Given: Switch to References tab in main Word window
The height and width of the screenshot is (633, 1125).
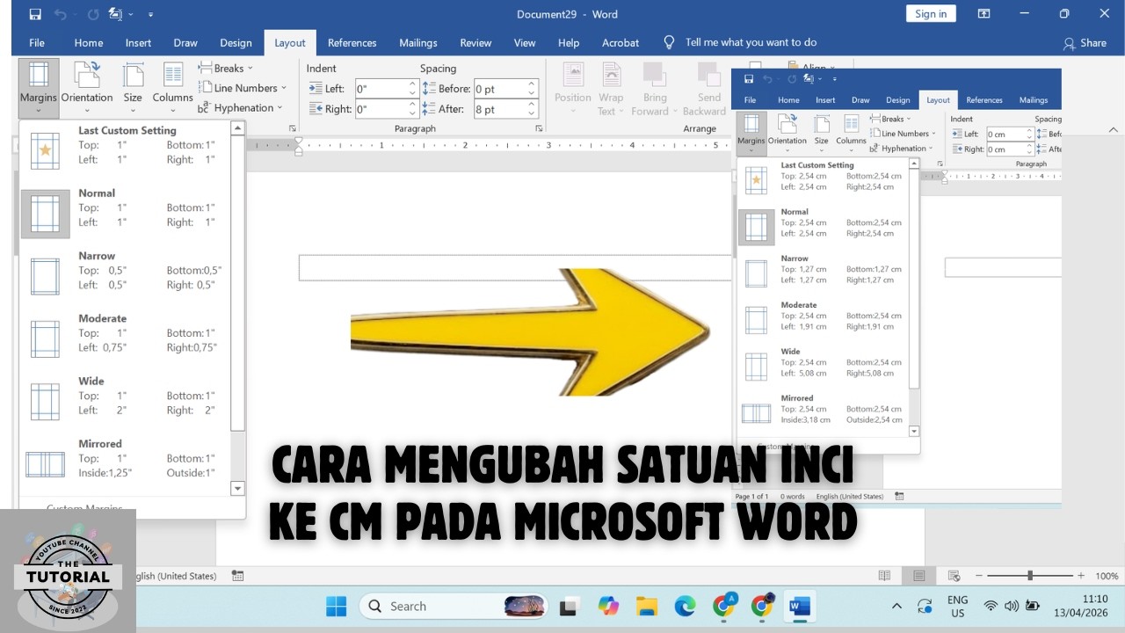Looking at the screenshot, I should click(x=352, y=42).
